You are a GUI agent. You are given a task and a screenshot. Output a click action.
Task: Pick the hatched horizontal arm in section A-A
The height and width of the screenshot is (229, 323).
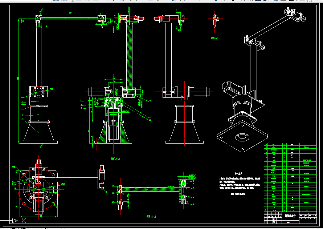150,189
